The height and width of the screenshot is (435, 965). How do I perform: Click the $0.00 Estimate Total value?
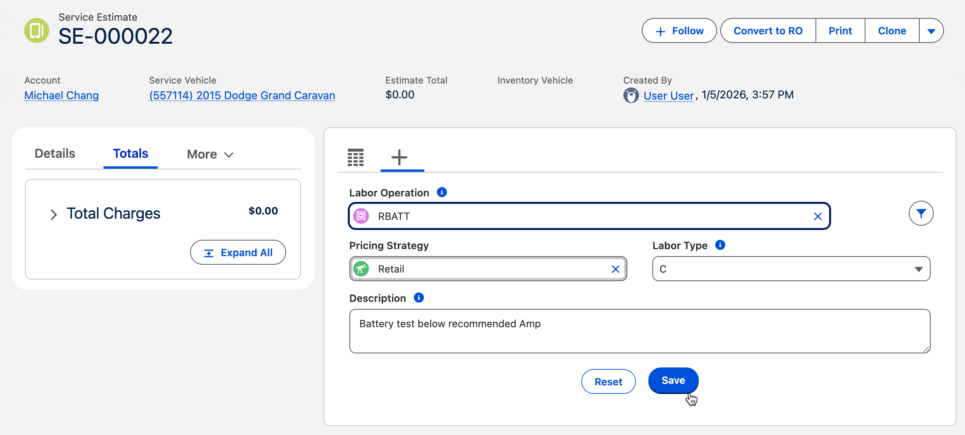point(400,95)
